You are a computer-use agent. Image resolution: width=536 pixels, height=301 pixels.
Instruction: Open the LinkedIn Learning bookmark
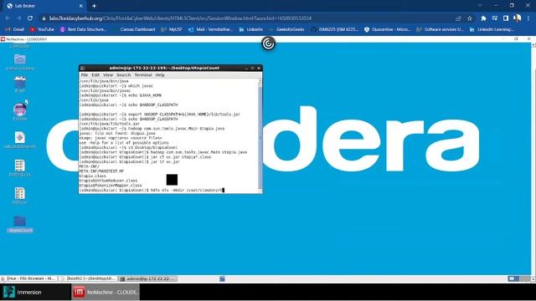point(492,29)
